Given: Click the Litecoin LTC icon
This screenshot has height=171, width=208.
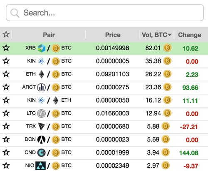Looking at the screenshot, I should click(41, 113).
